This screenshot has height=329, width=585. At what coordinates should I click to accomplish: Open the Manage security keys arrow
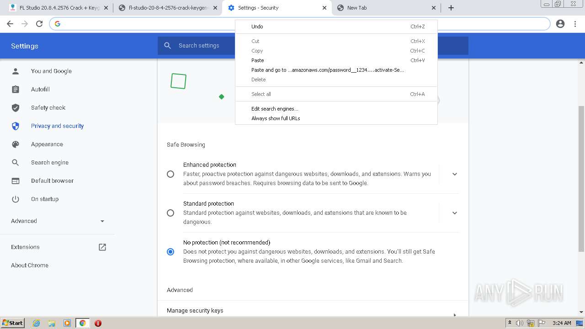coord(454,314)
